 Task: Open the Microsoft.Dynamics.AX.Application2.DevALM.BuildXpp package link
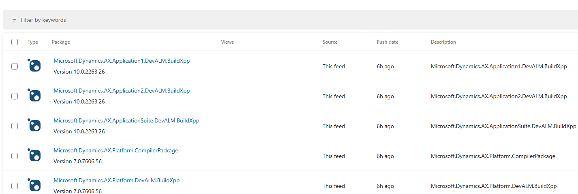point(122,91)
